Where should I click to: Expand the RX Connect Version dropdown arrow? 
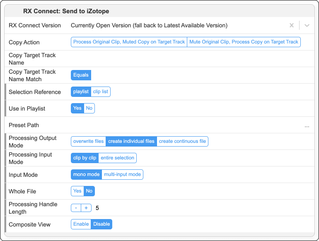307,25
